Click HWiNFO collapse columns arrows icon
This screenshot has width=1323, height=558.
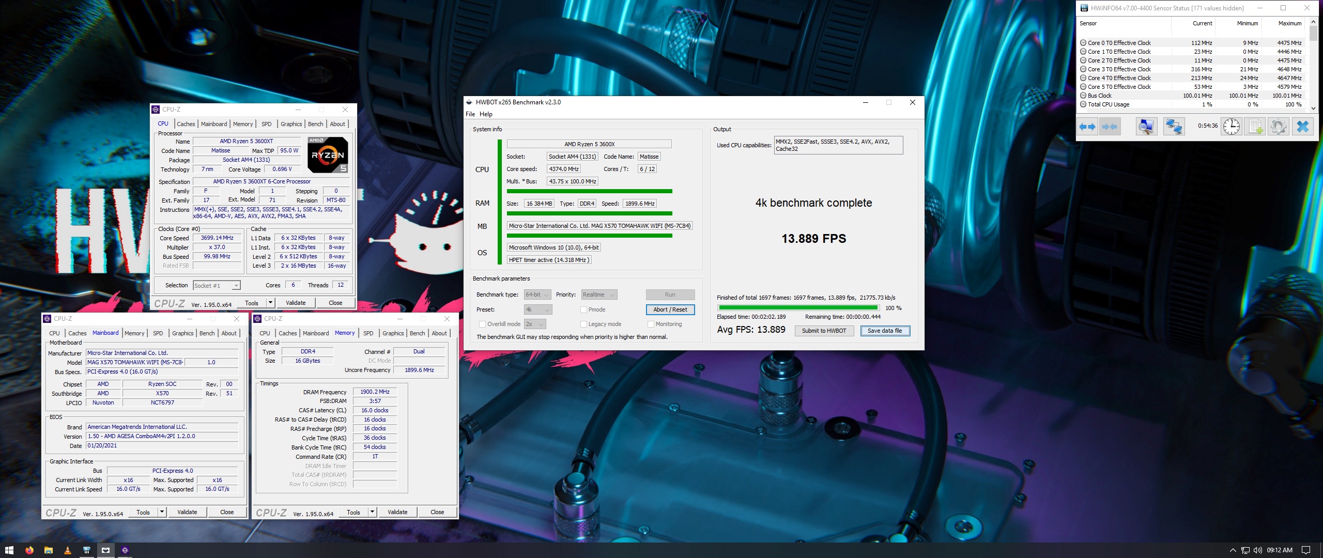[1110, 127]
